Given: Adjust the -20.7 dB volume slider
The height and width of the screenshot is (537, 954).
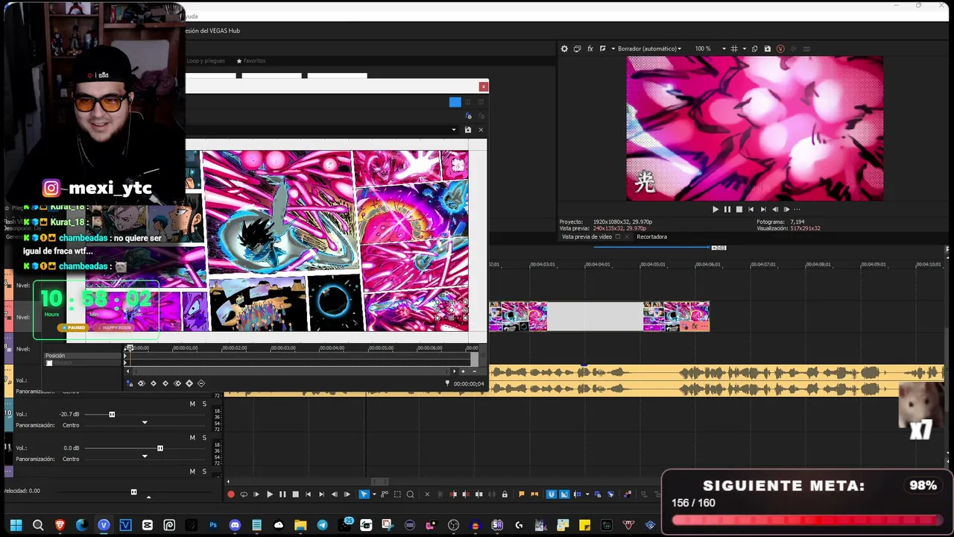Looking at the screenshot, I should click(112, 415).
